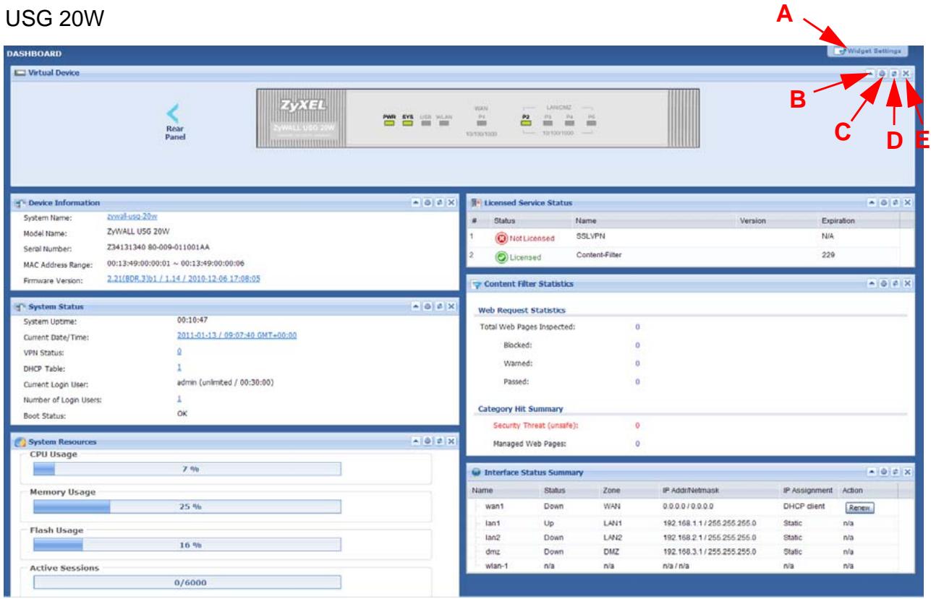Click the System Uptime value 00:10:47
Screen dimensions: 931x599
pos(193,319)
